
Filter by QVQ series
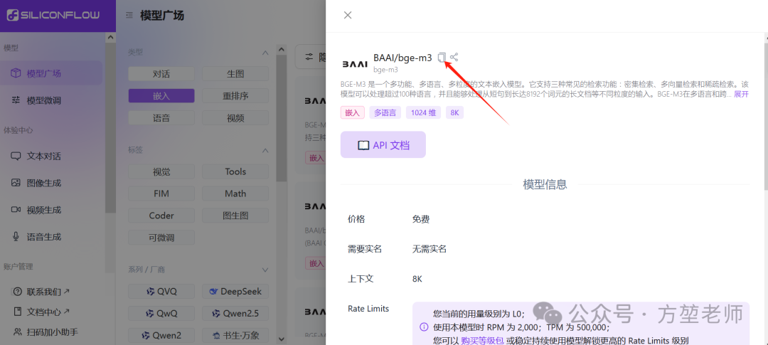tap(161, 292)
